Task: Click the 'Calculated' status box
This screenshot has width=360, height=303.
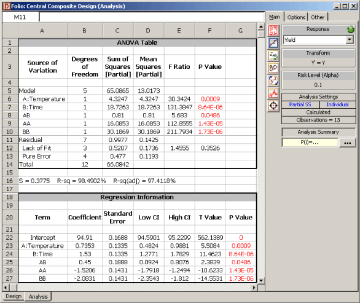Action: tap(318, 112)
